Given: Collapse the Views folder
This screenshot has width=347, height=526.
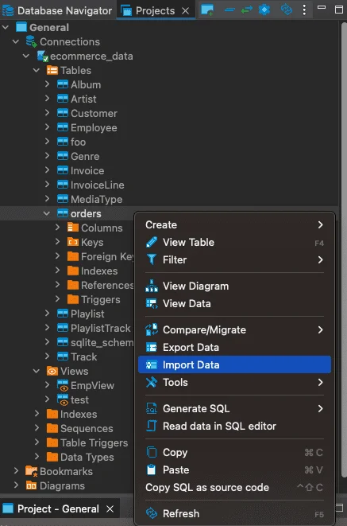Looking at the screenshot, I should (x=37, y=371).
